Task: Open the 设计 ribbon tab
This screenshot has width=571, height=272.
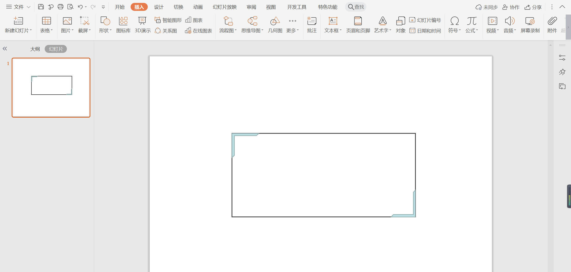Action: 159,7
